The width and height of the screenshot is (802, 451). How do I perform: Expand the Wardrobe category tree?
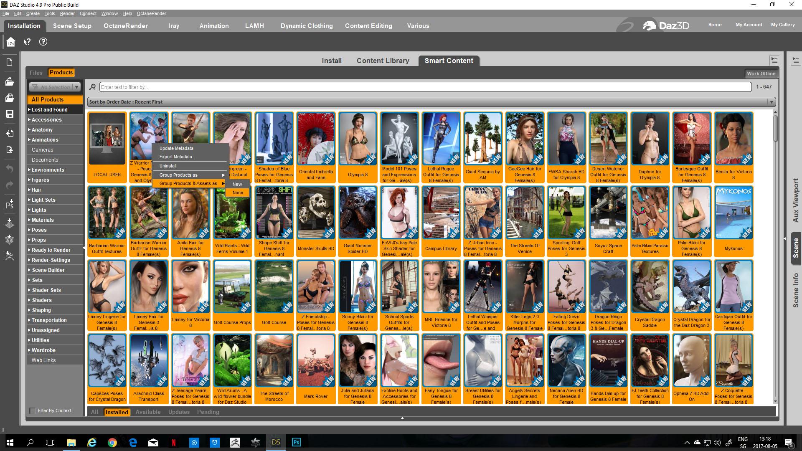[x=29, y=350]
